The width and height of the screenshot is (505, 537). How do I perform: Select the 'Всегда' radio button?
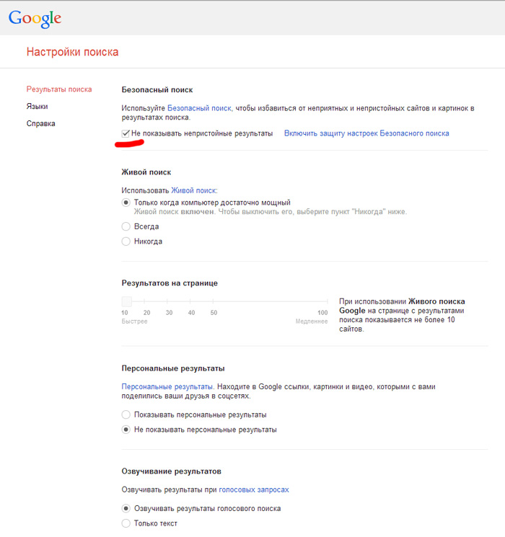[126, 226]
